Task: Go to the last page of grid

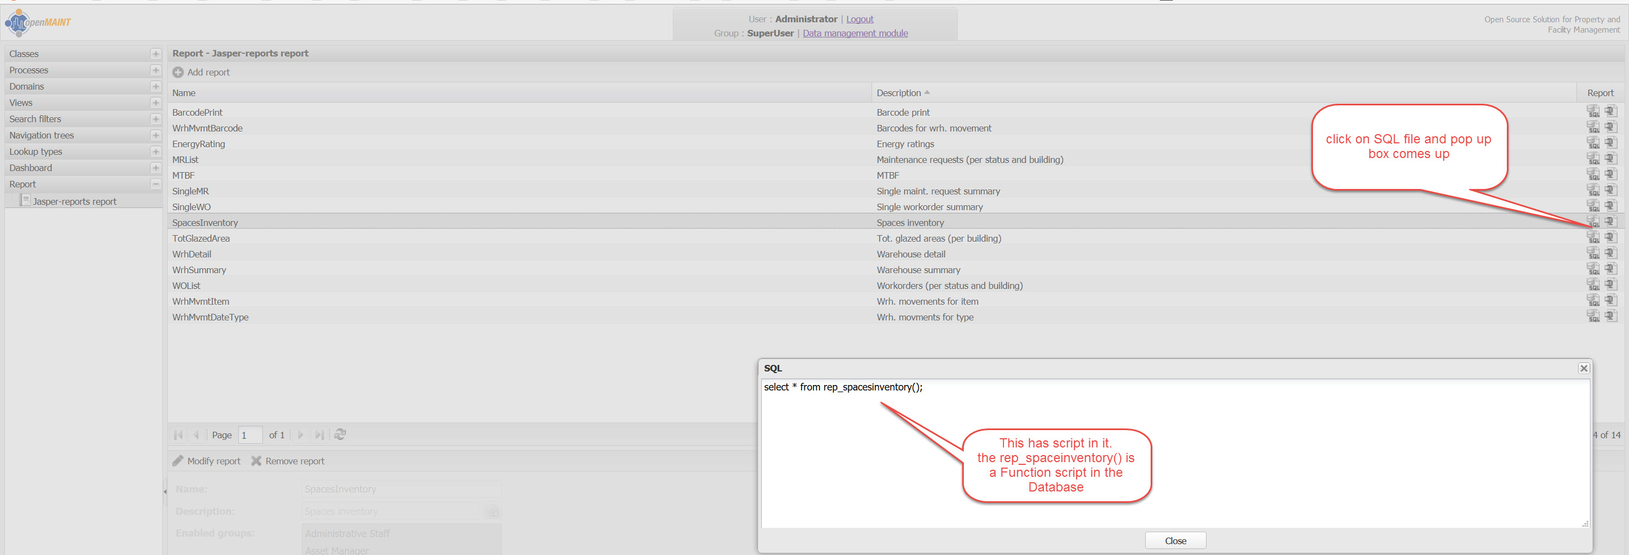Action: pos(319,434)
